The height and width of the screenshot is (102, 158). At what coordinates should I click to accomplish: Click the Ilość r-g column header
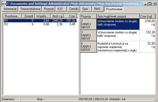57,16
